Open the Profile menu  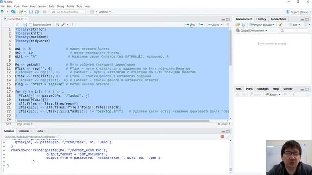coord(70,6)
